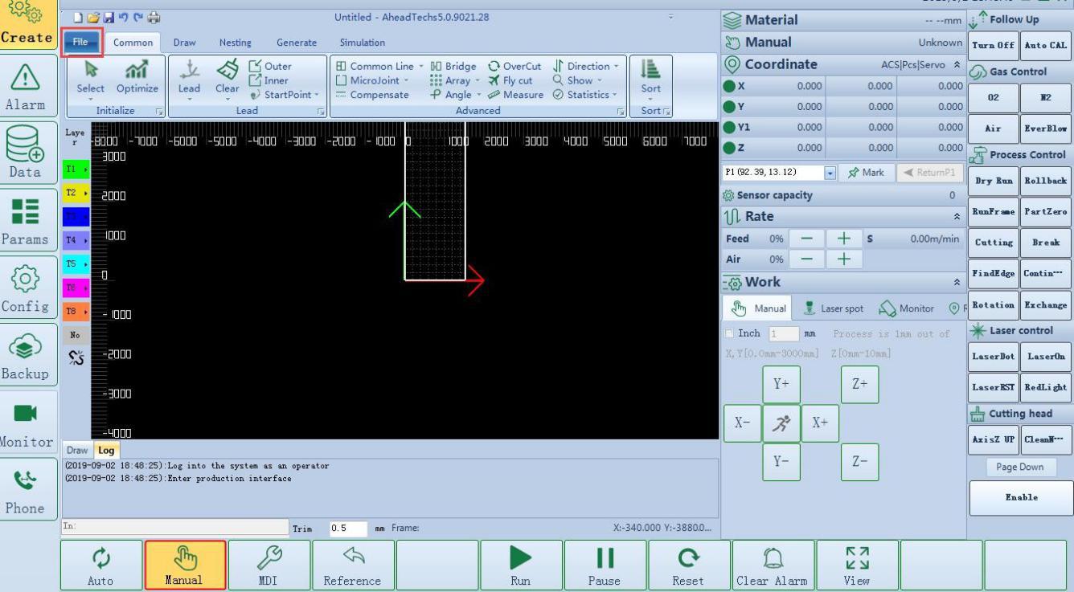This screenshot has height=592, width=1074.
Task: Click the Open folder icon in quick toolbar
Action: [92, 17]
